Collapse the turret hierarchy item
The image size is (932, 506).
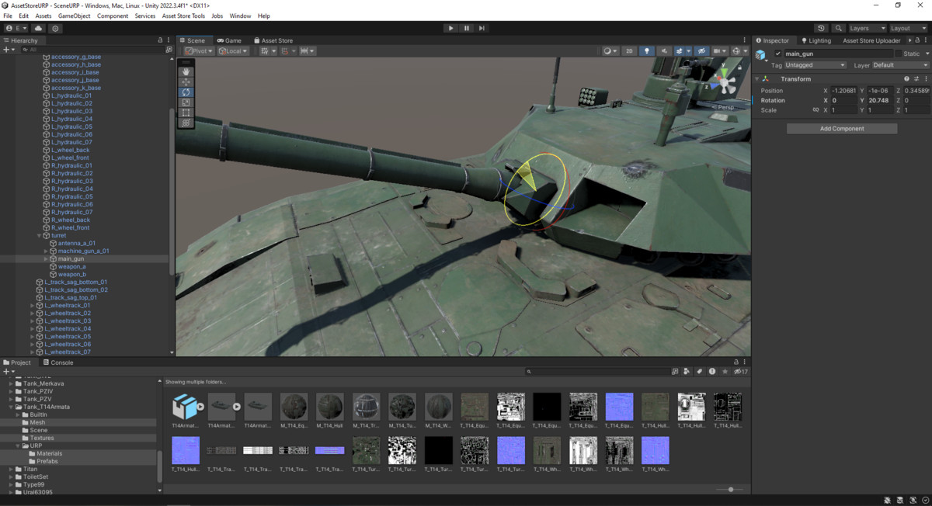pyautogui.click(x=39, y=235)
